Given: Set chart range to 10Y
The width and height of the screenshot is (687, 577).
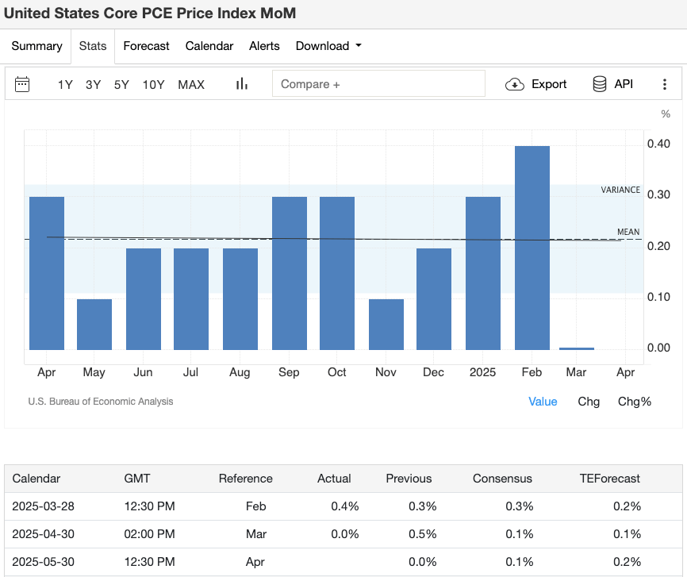Looking at the screenshot, I should tap(153, 84).
